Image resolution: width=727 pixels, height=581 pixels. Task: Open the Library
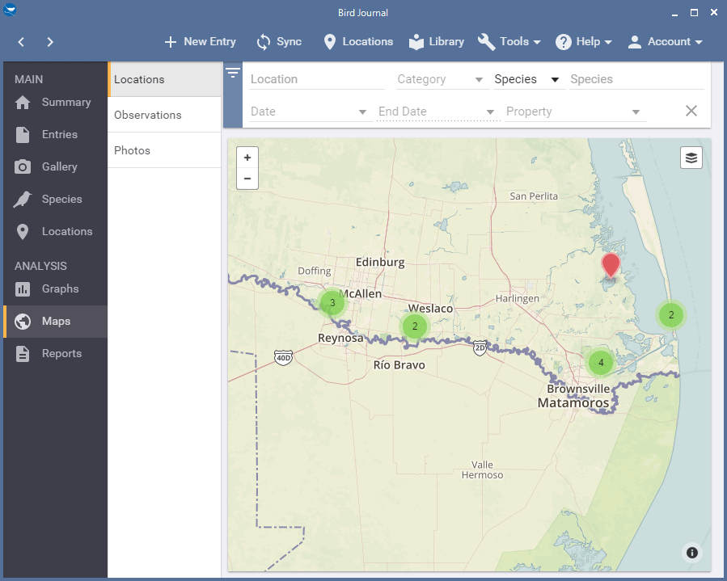pyautogui.click(x=437, y=42)
